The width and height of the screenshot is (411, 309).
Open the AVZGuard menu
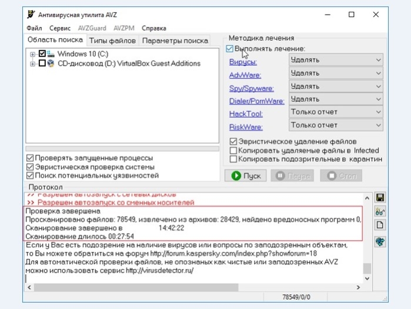click(92, 28)
